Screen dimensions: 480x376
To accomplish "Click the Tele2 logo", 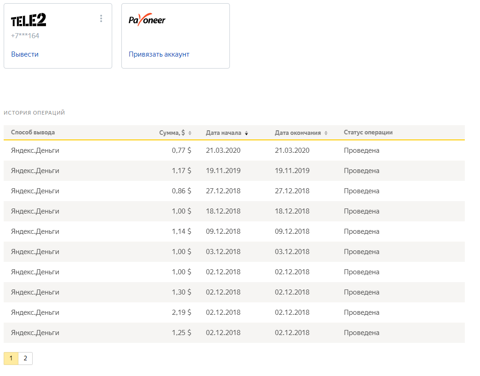I will click(29, 20).
